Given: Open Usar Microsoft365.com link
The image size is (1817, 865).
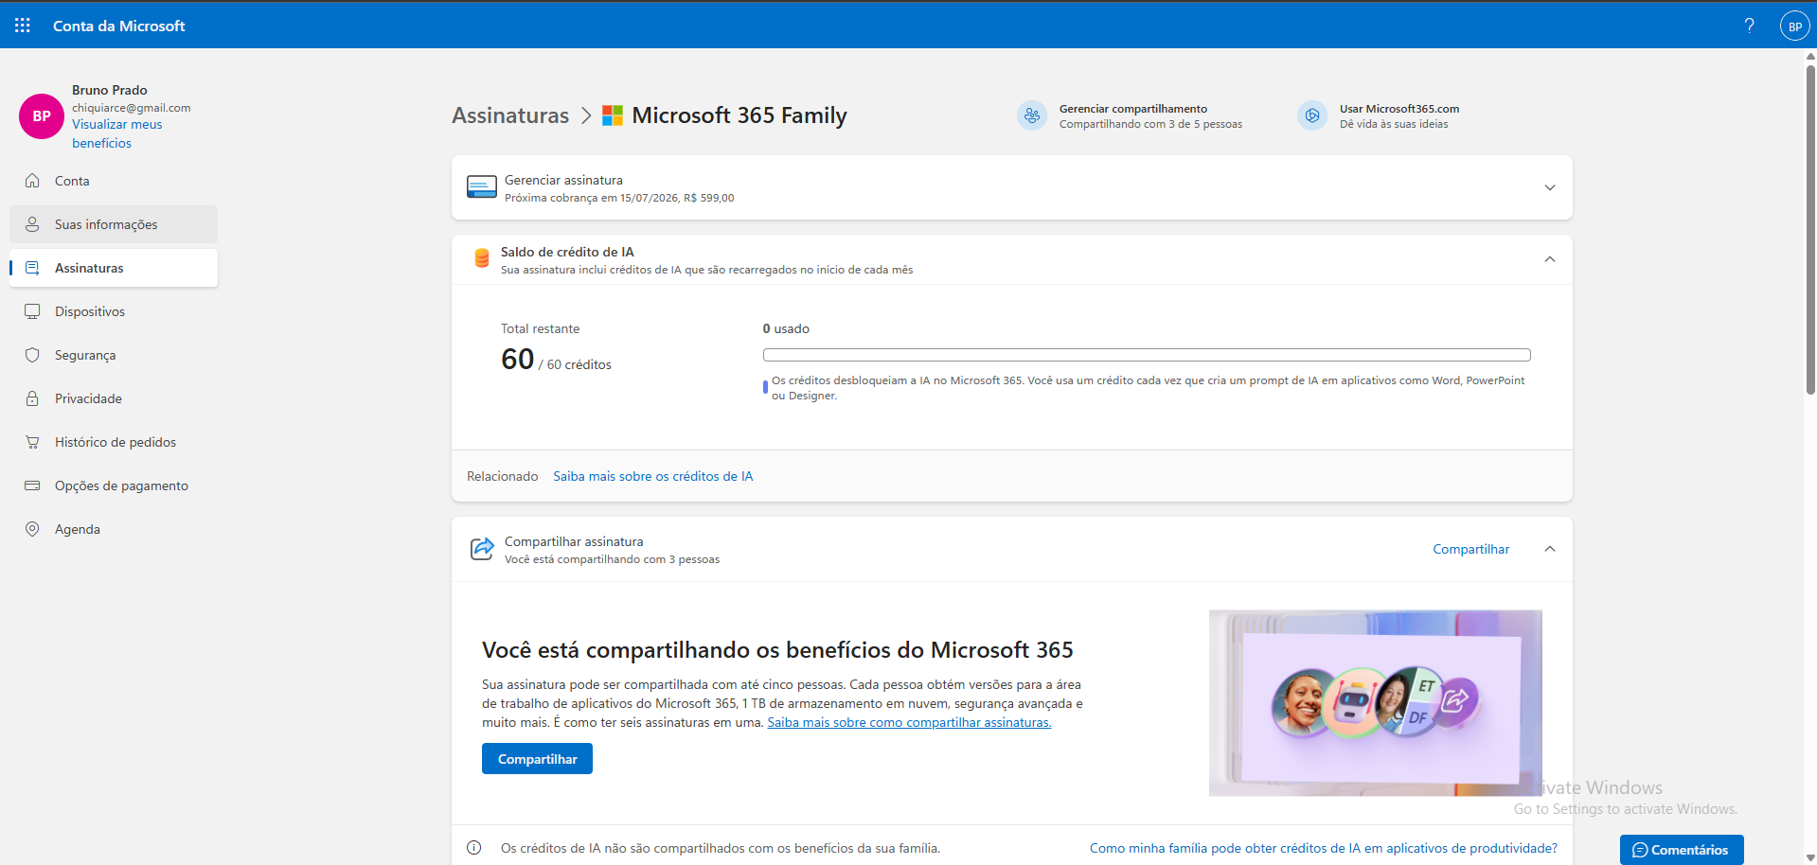Looking at the screenshot, I should [1381, 115].
